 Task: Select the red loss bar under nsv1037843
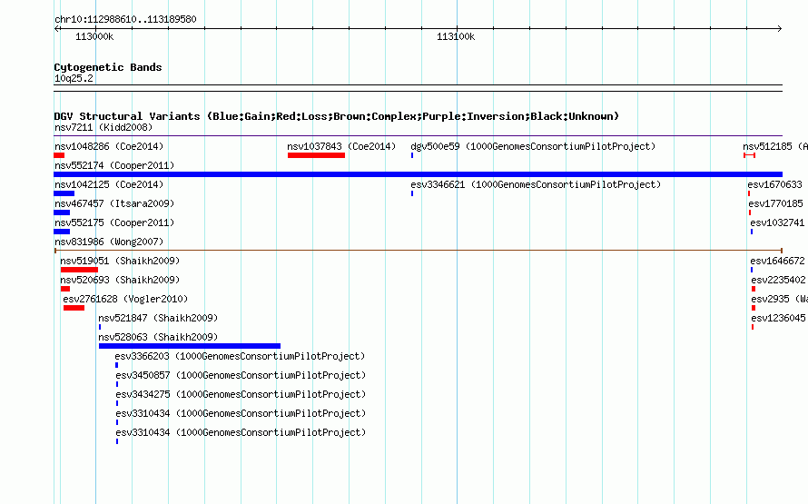317,155
